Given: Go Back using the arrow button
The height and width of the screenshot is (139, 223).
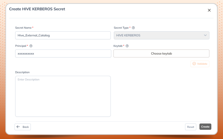Looking at the screenshot, I should point(23,127).
